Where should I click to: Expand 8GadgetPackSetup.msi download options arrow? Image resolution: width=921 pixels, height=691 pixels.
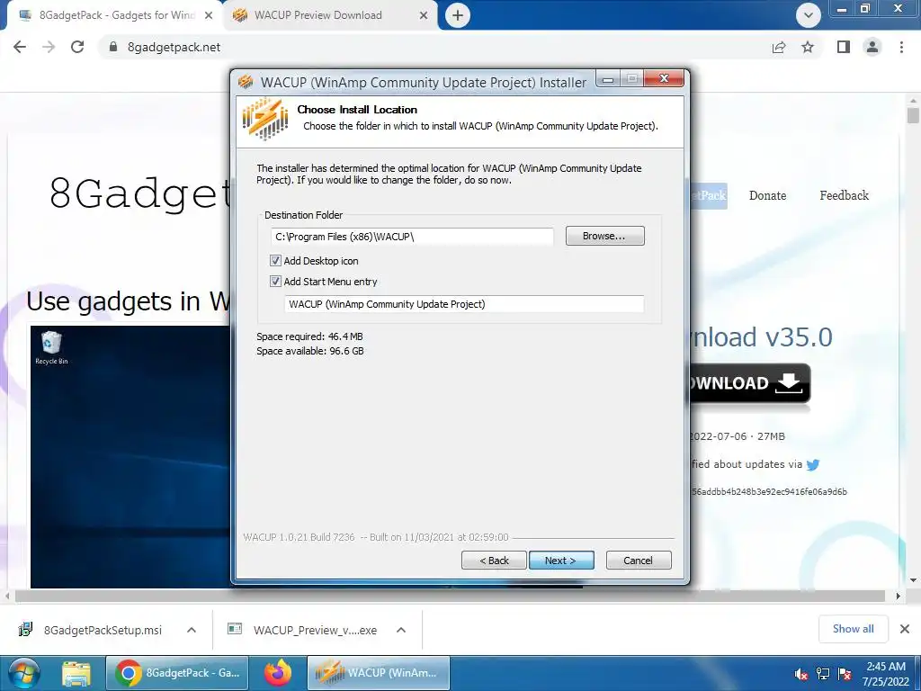pyautogui.click(x=192, y=630)
